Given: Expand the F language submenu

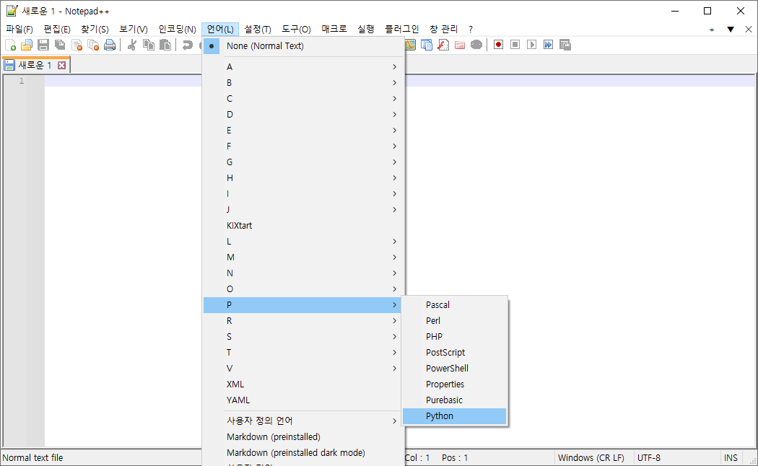Looking at the screenshot, I should [x=304, y=146].
